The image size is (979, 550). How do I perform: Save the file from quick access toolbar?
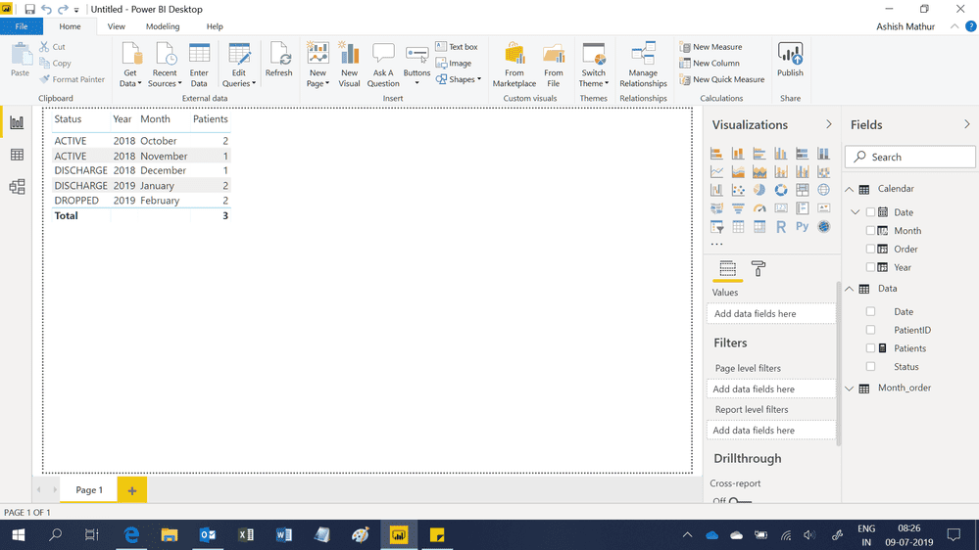click(29, 10)
